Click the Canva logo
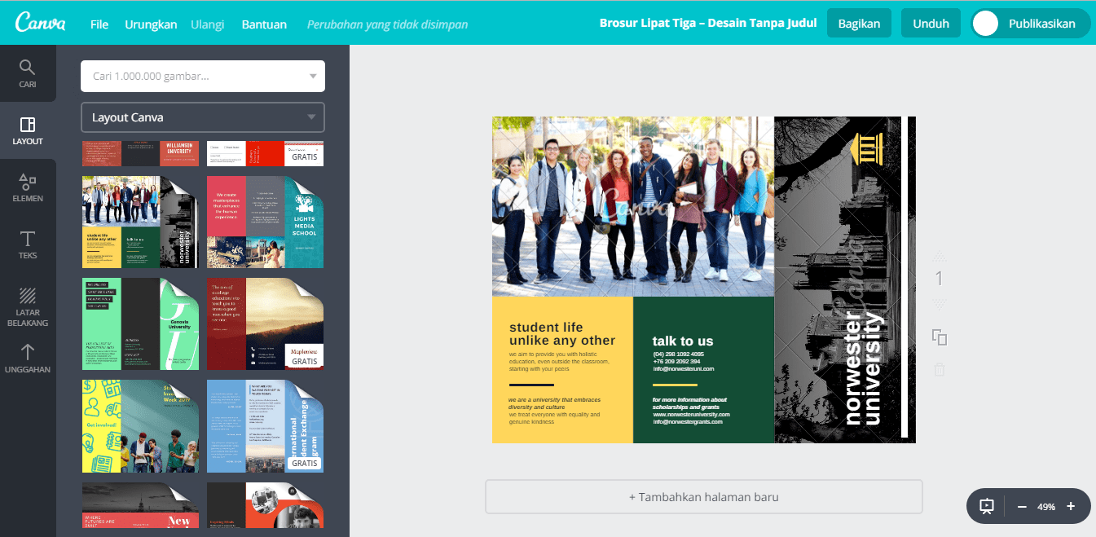Image resolution: width=1096 pixels, height=537 pixels. click(x=40, y=23)
